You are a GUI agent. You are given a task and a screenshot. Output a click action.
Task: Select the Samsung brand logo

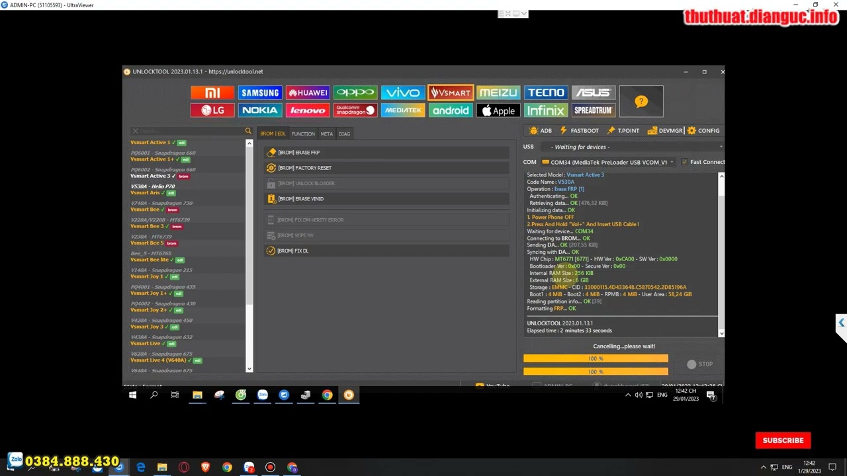click(x=260, y=93)
